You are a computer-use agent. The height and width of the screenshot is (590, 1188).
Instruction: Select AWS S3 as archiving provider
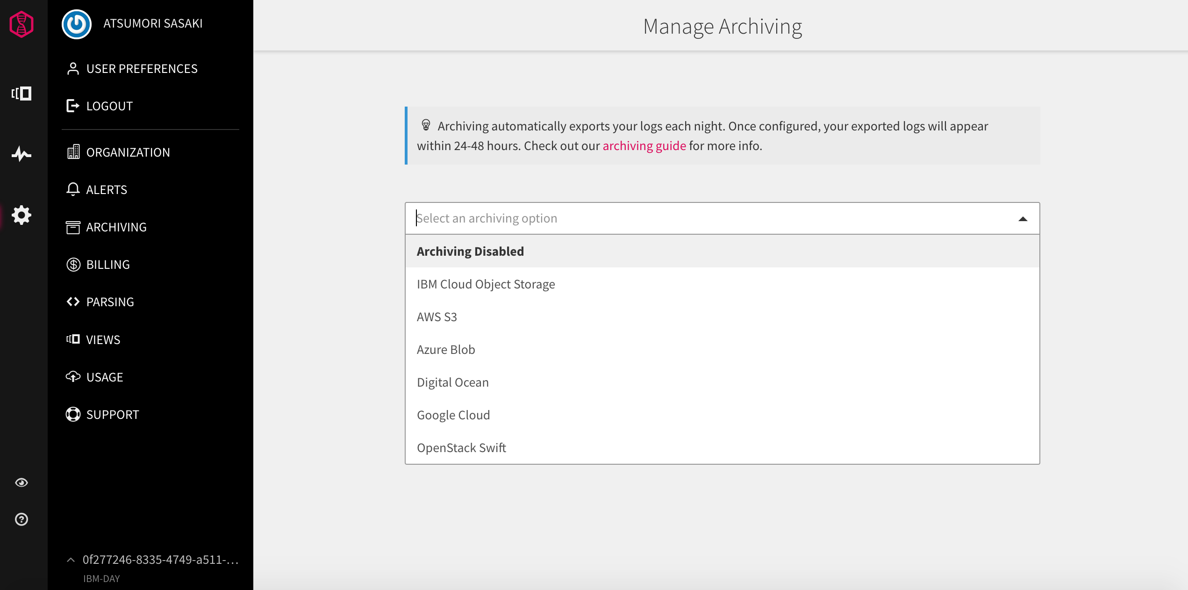click(x=437, y=317)
